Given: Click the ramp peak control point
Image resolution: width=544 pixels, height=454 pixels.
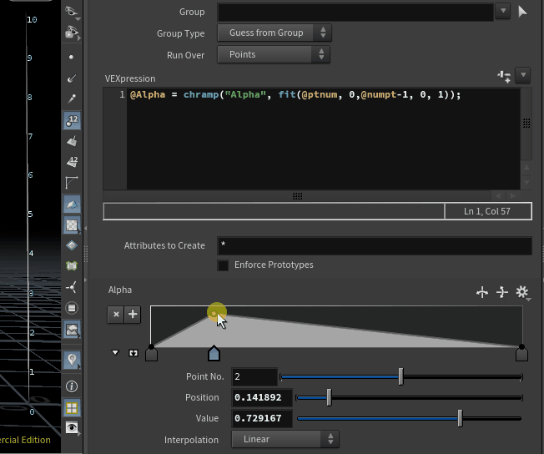Looking at the screenshot, I should (214, 314).
